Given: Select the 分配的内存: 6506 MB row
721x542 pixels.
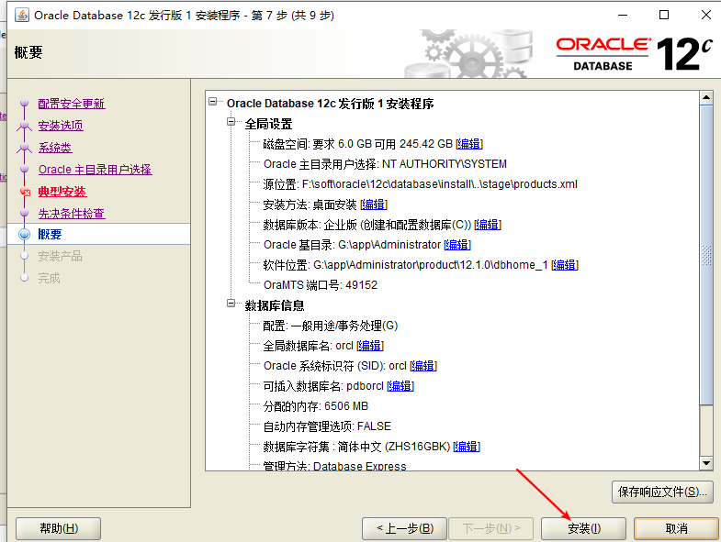Looking at the screenshot, I should coord(315,406).
